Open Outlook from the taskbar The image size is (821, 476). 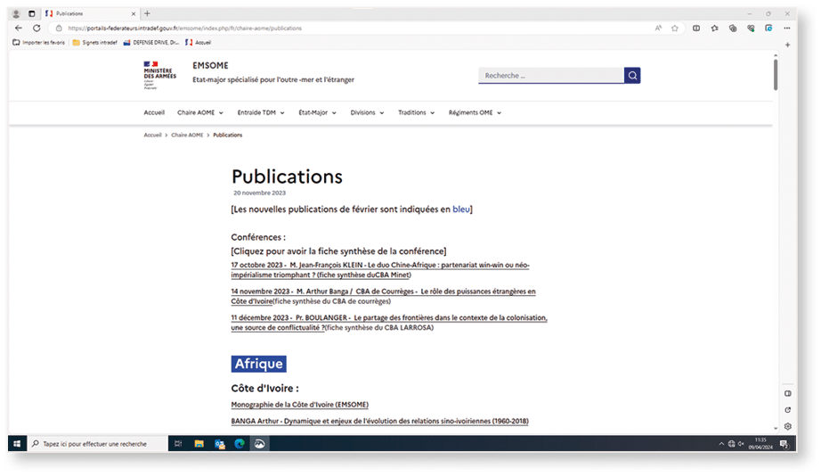pyautogui.click(x=219, y=443)
